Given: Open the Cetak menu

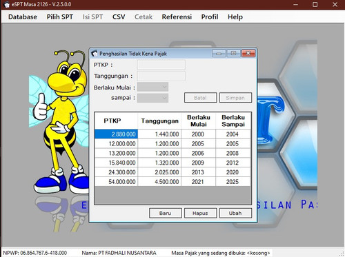Looking at the screenshot, I should coord(144,17).
